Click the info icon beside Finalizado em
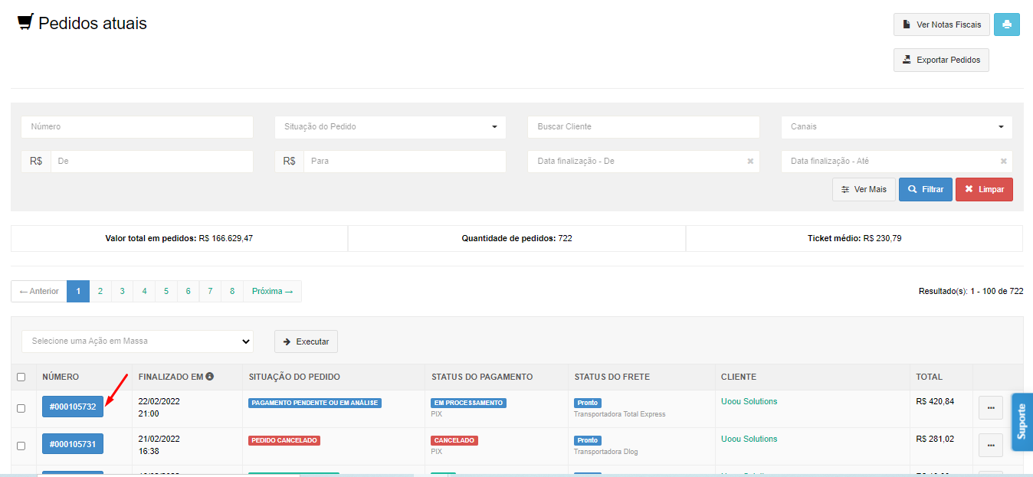The width and height of the screenshot is (1033, 477). [x=209, y=377]
